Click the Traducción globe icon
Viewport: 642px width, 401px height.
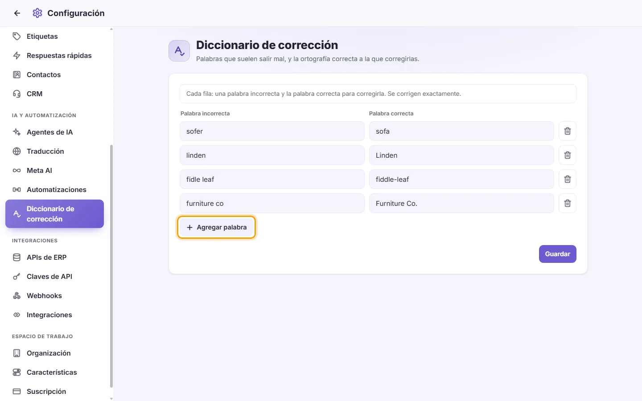pos(17,151)
